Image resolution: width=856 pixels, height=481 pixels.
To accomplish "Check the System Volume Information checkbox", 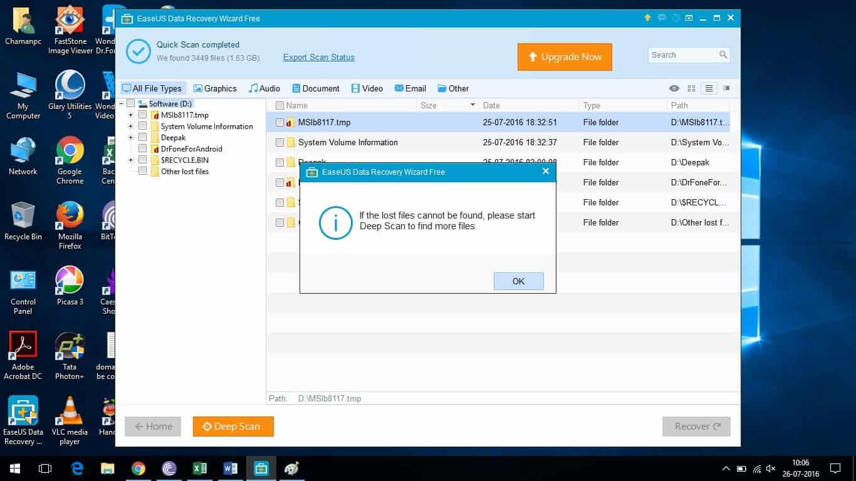I will [279, 142].
